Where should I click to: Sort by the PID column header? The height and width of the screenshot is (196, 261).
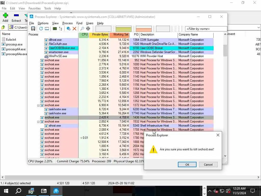coord(135,34)
